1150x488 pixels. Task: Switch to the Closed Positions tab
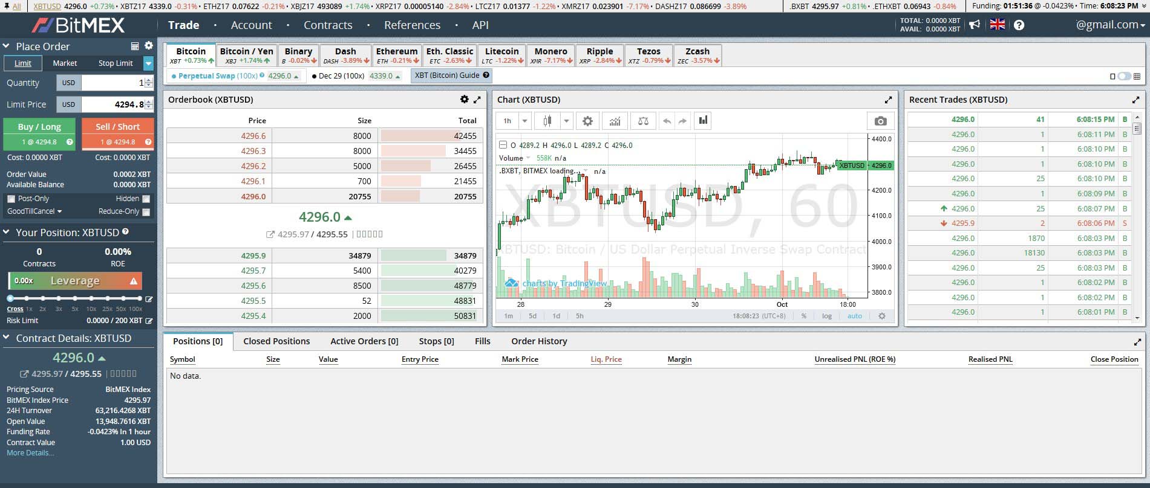pos(276,341)
